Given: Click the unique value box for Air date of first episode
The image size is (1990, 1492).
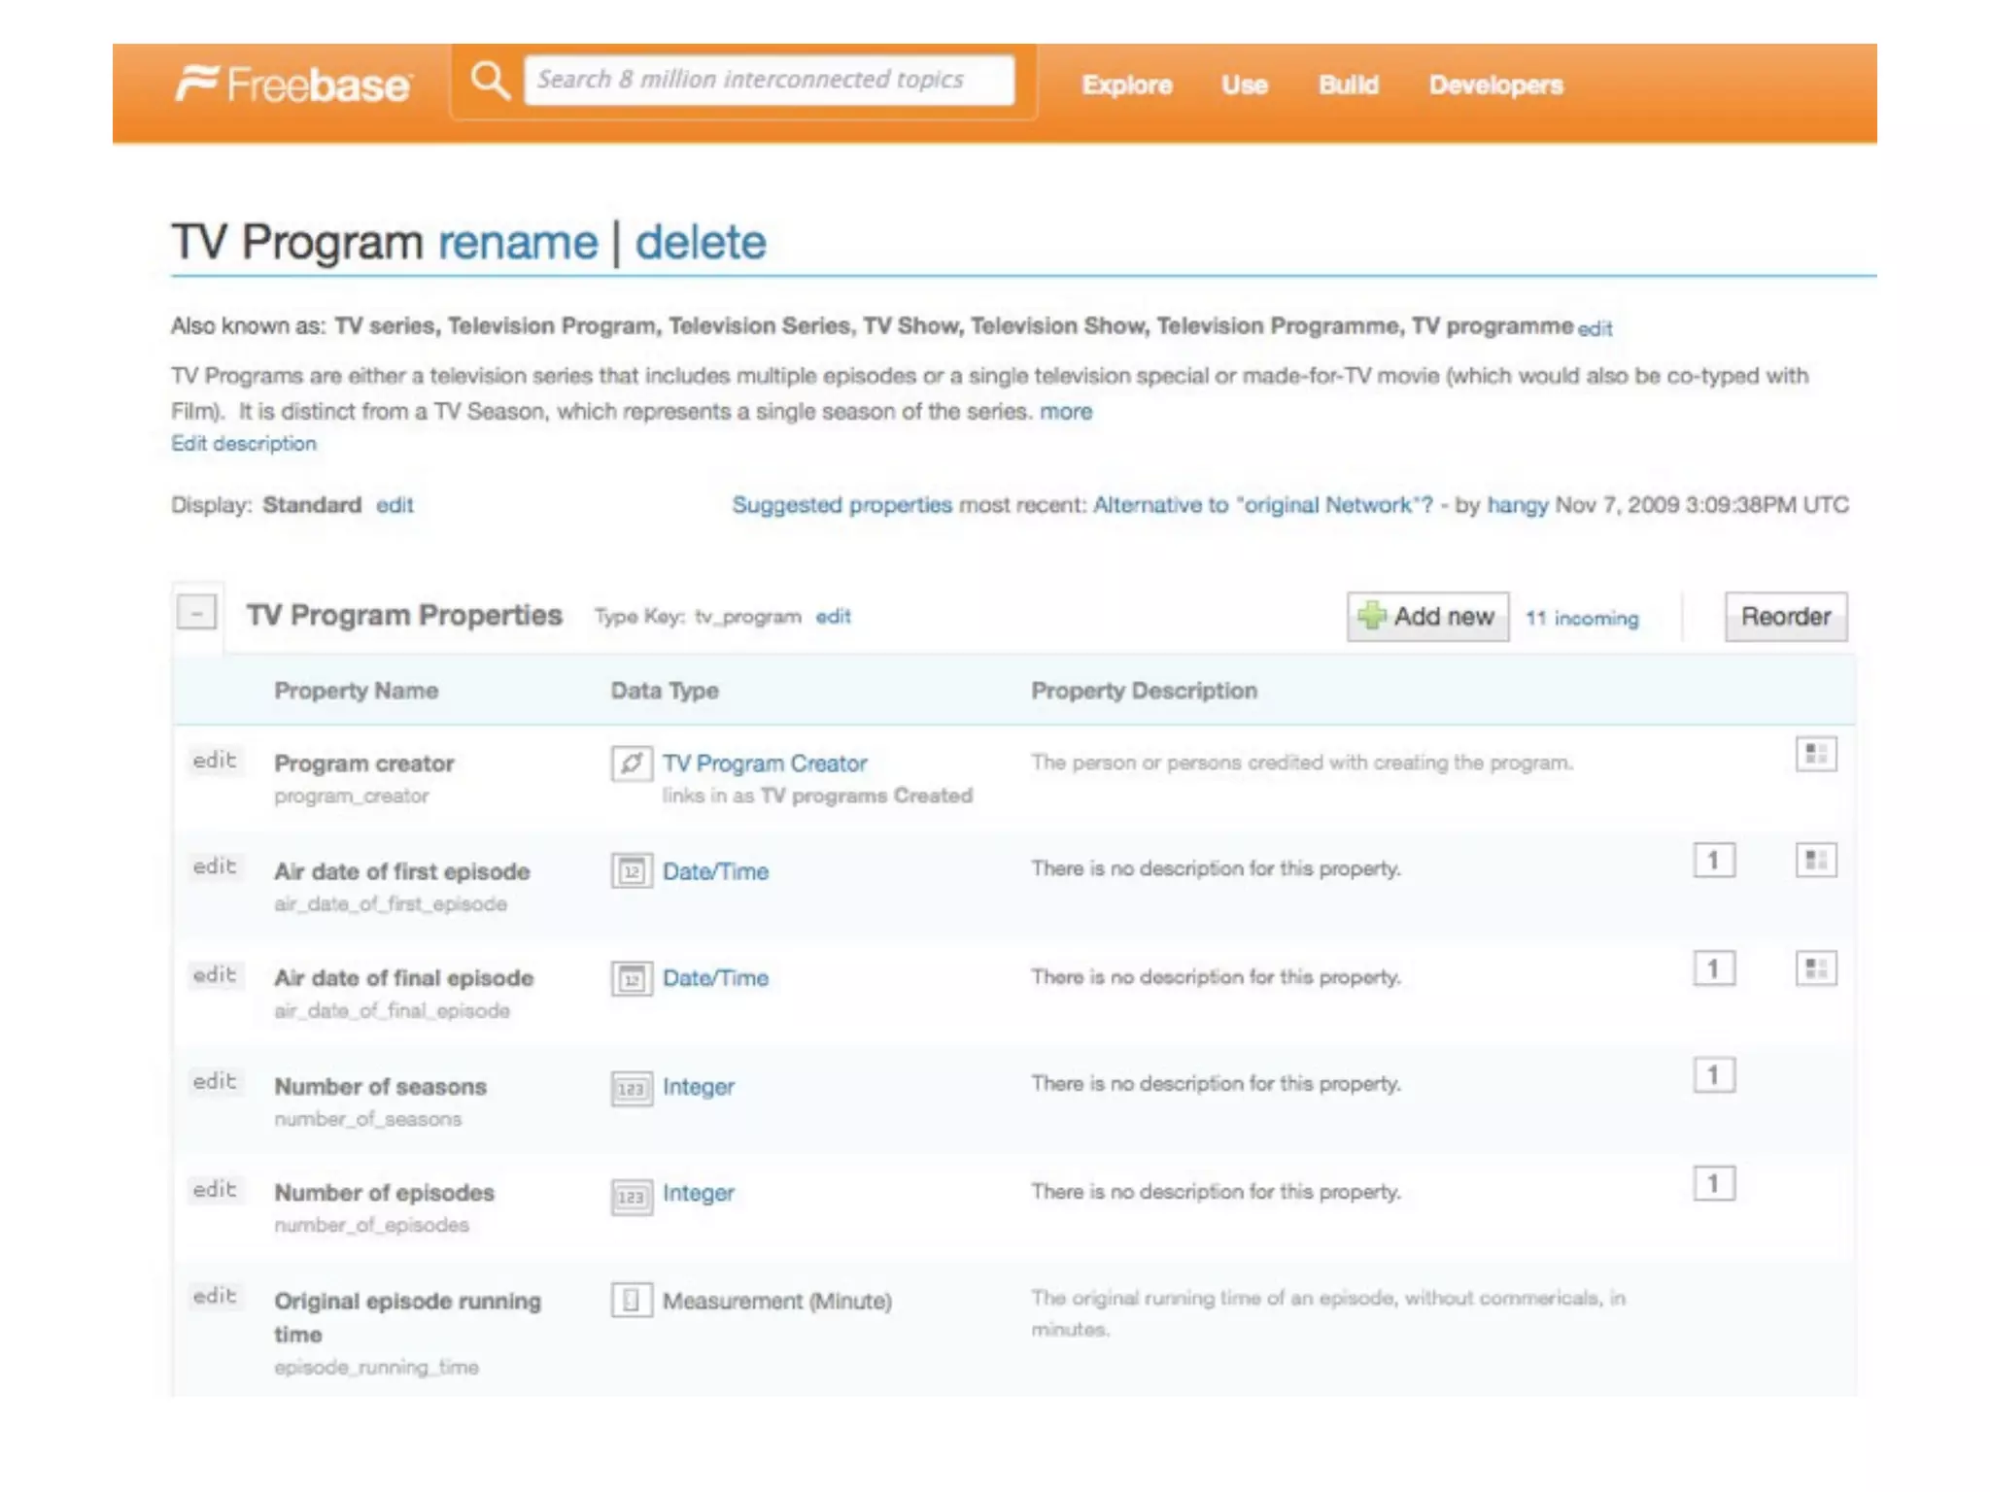Looking at the screenshot, I should click(x=1713, y=861).
